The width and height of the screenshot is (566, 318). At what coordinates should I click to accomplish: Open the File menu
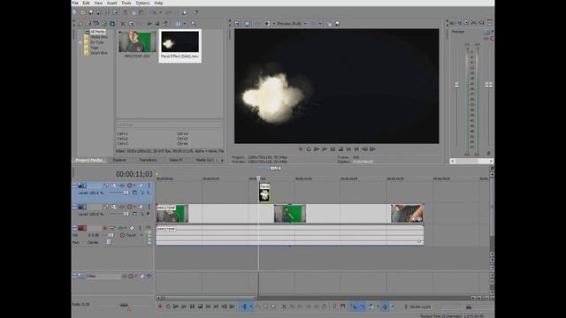(x=75, y=3)
